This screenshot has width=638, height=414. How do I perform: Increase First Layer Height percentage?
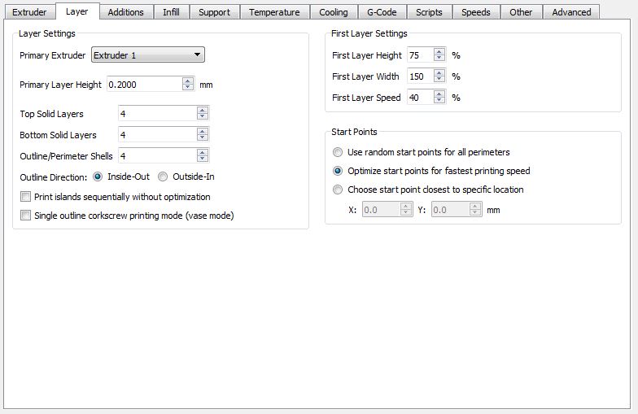[439, 52]
